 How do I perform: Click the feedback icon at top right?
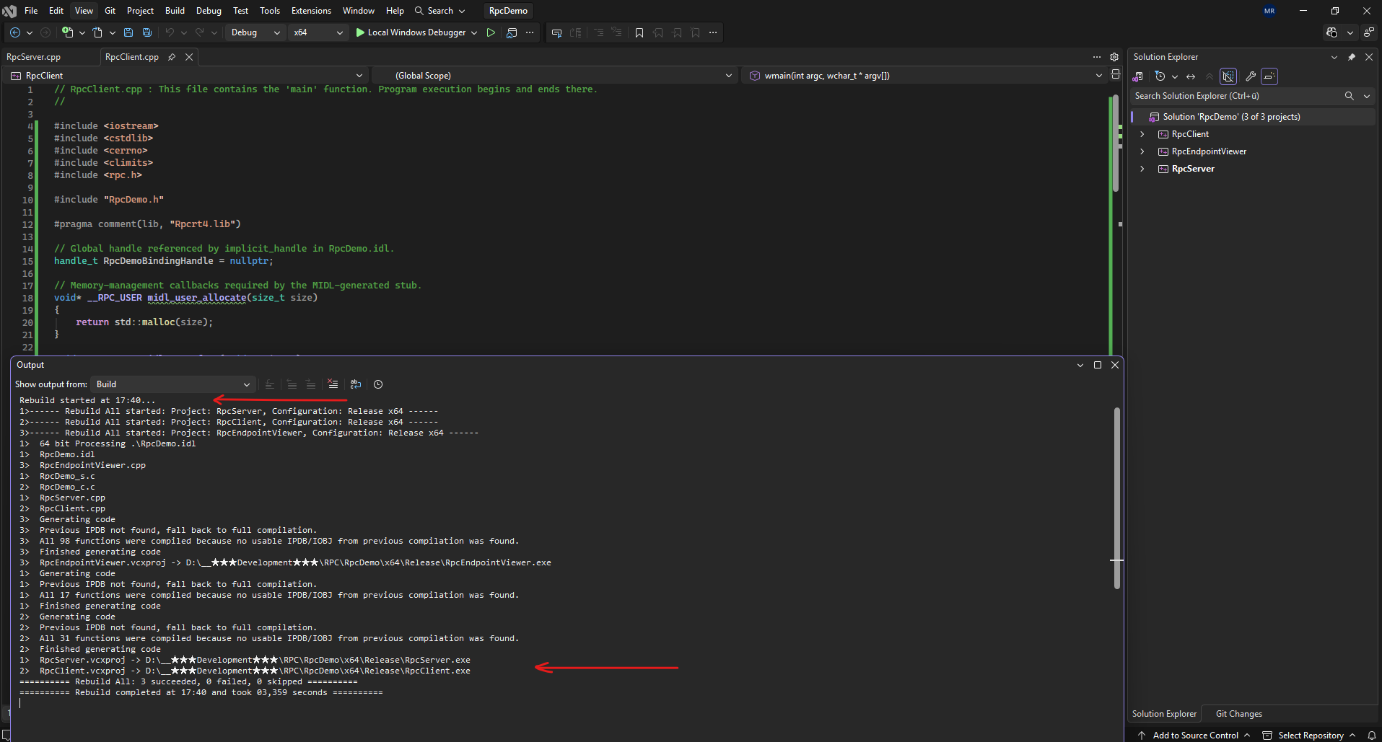(1368, 32)
